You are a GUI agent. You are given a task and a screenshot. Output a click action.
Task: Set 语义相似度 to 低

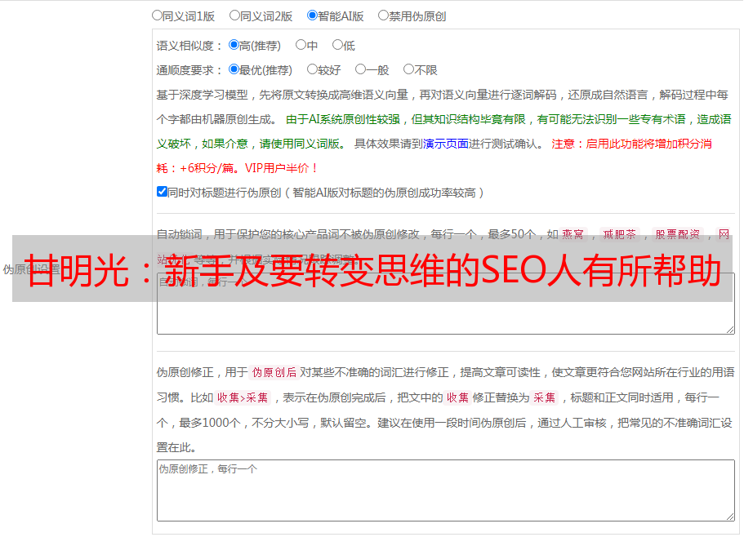(337, 46)
